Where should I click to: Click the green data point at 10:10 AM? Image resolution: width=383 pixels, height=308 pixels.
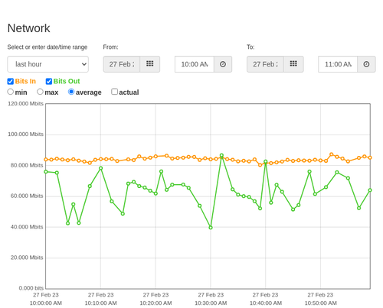pyautogui.click(x=100, y=168)
